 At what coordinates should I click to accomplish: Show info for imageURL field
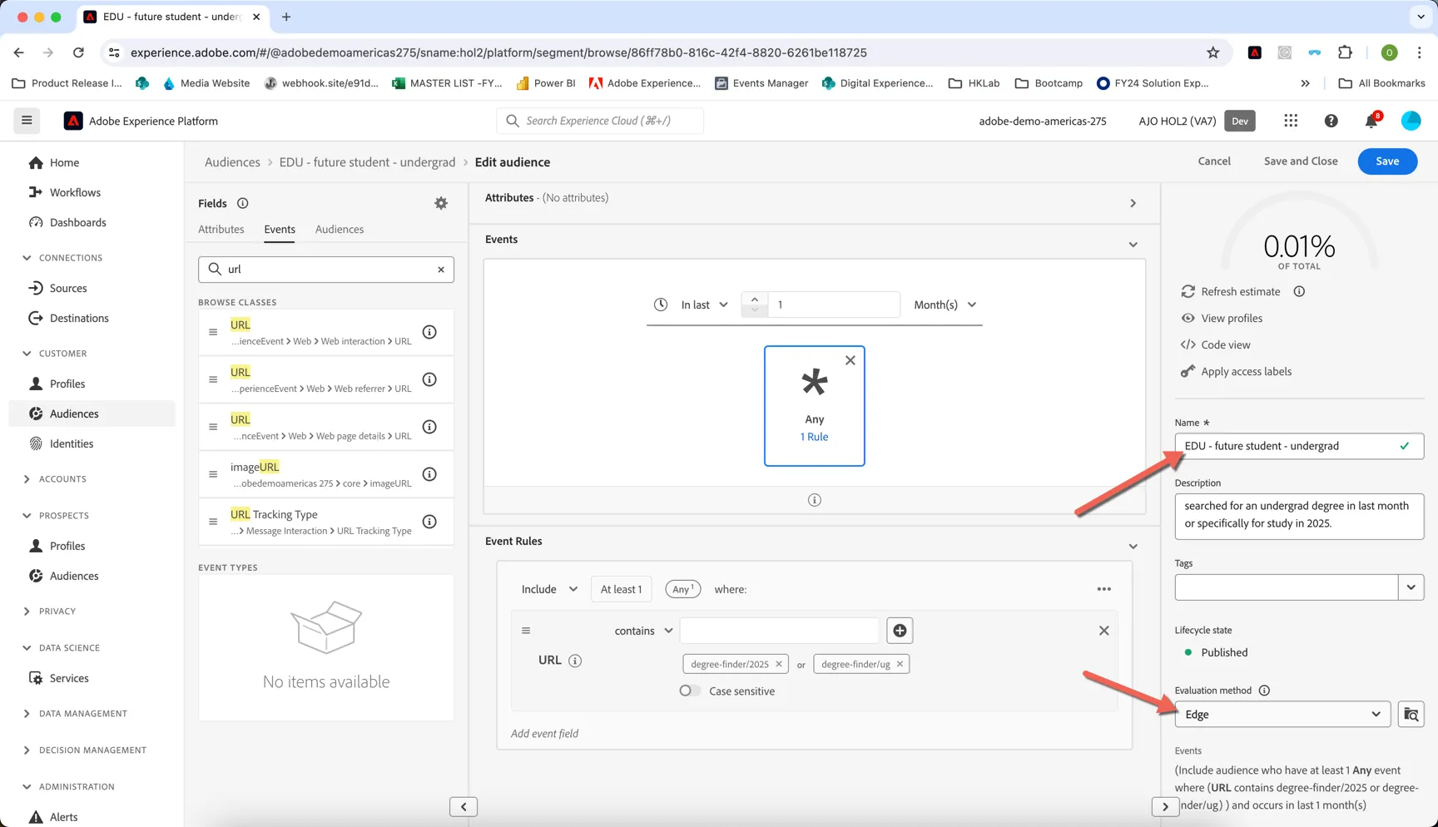tap(429, 474)
